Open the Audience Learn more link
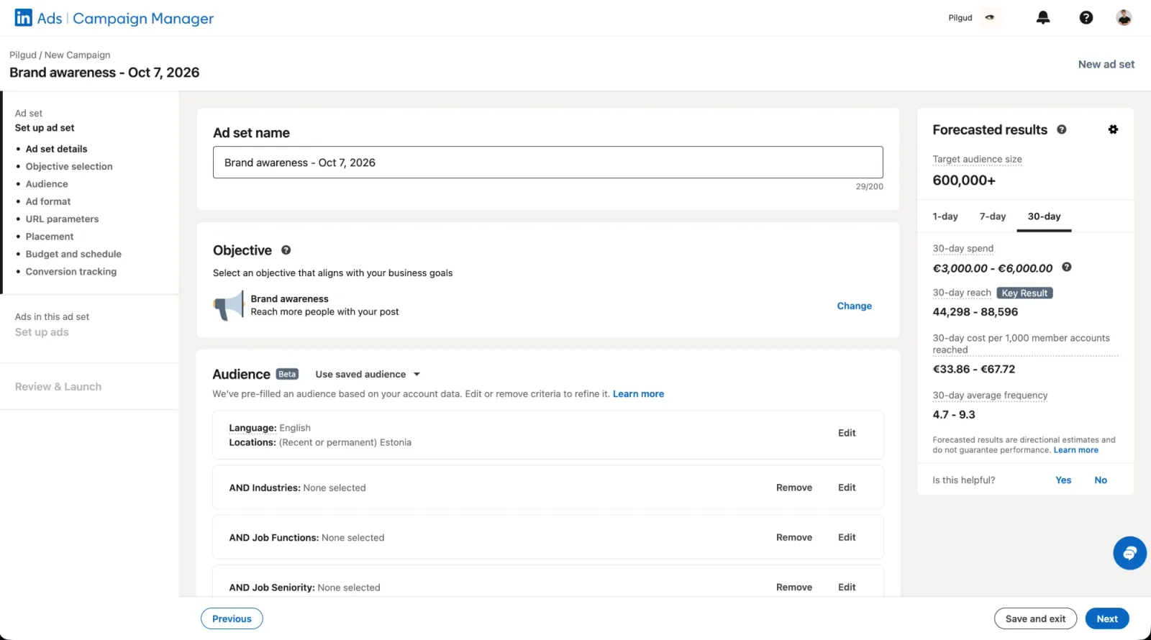Viewport: 1151px width, 640px height. [638, 394]
